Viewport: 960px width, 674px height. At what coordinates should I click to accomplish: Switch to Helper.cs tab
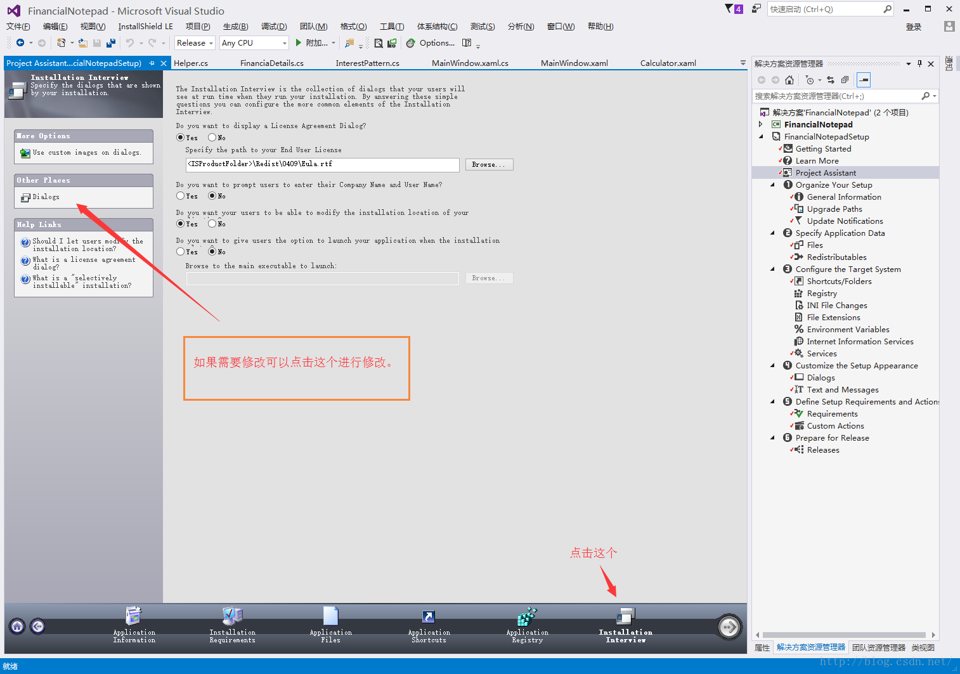(x=191, y=63)
